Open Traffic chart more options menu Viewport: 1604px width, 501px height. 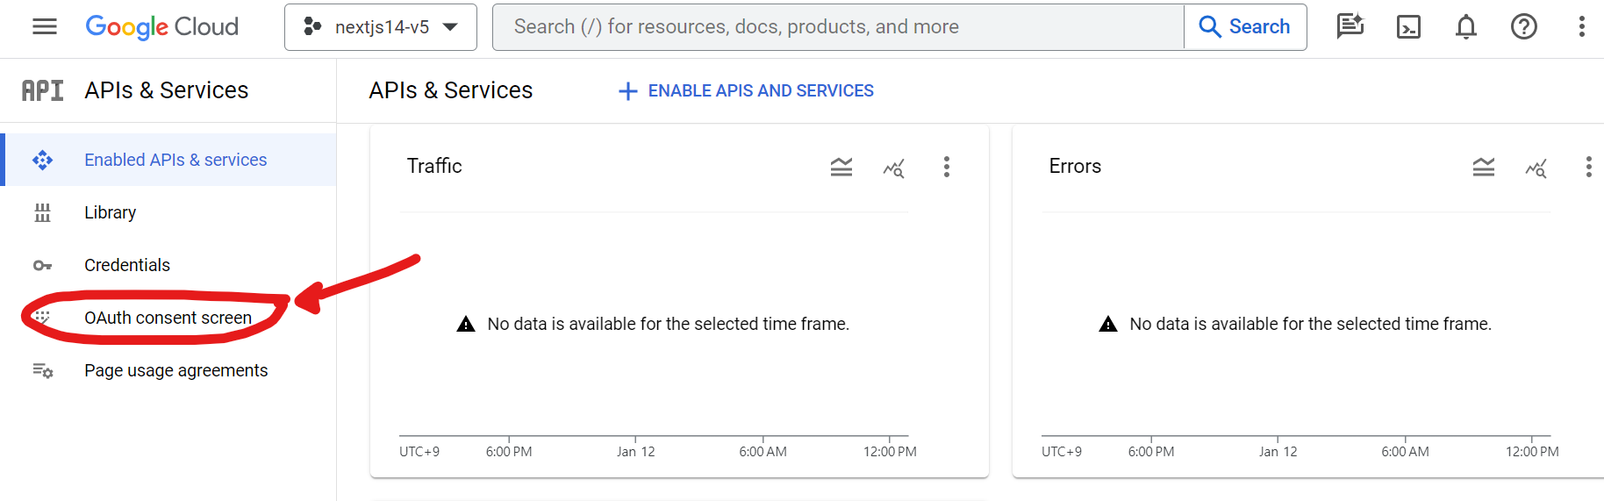947,167
